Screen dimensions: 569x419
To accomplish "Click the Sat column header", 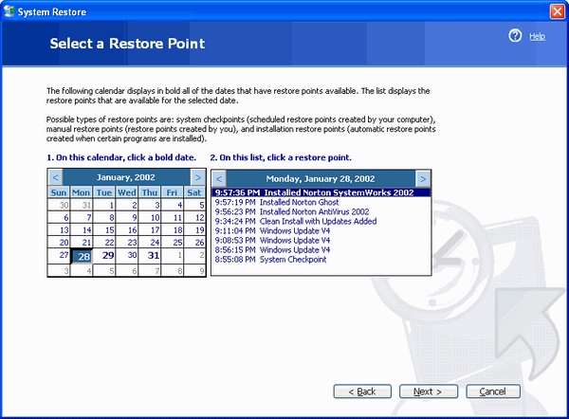I will [x=194, y=192].
